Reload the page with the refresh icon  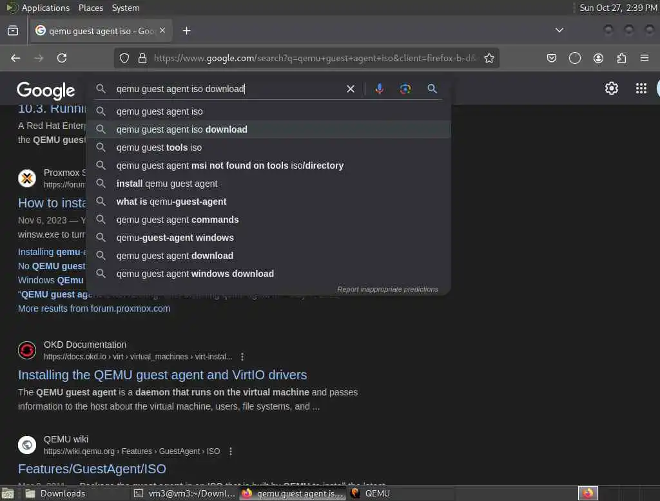62,58
